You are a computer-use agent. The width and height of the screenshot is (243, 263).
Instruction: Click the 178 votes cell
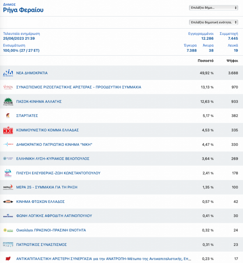click(x=235, y=173)
